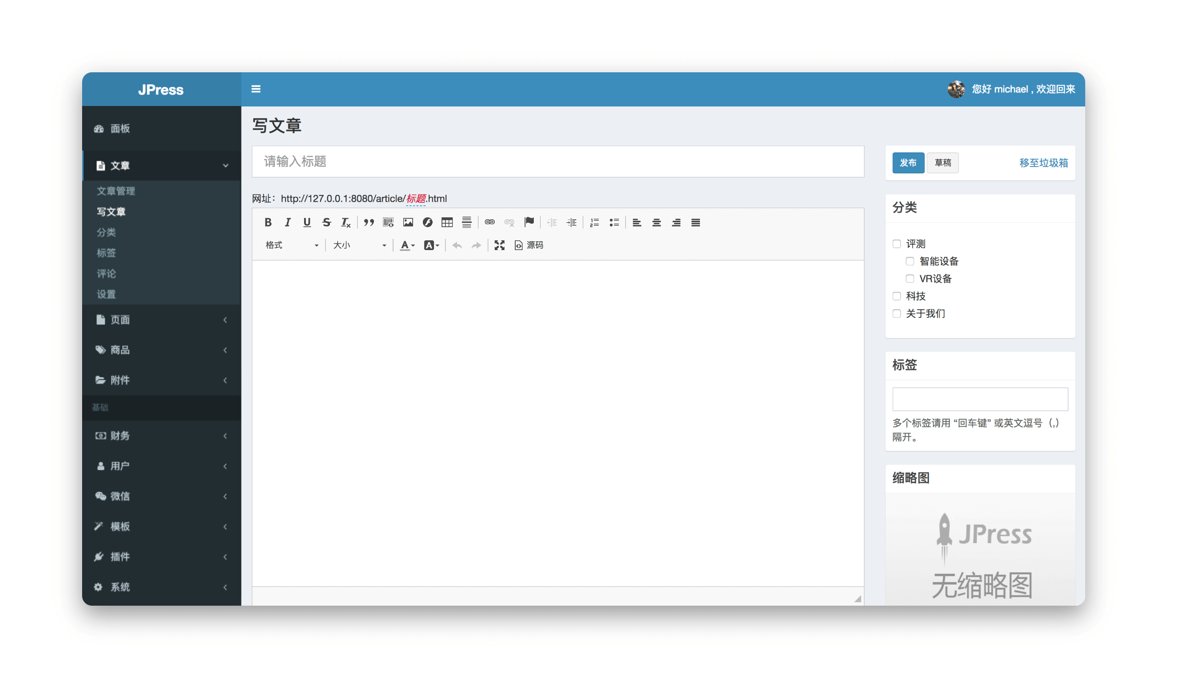
Task: Click the Bold formatting icon
Action: (x=268, y=222)
